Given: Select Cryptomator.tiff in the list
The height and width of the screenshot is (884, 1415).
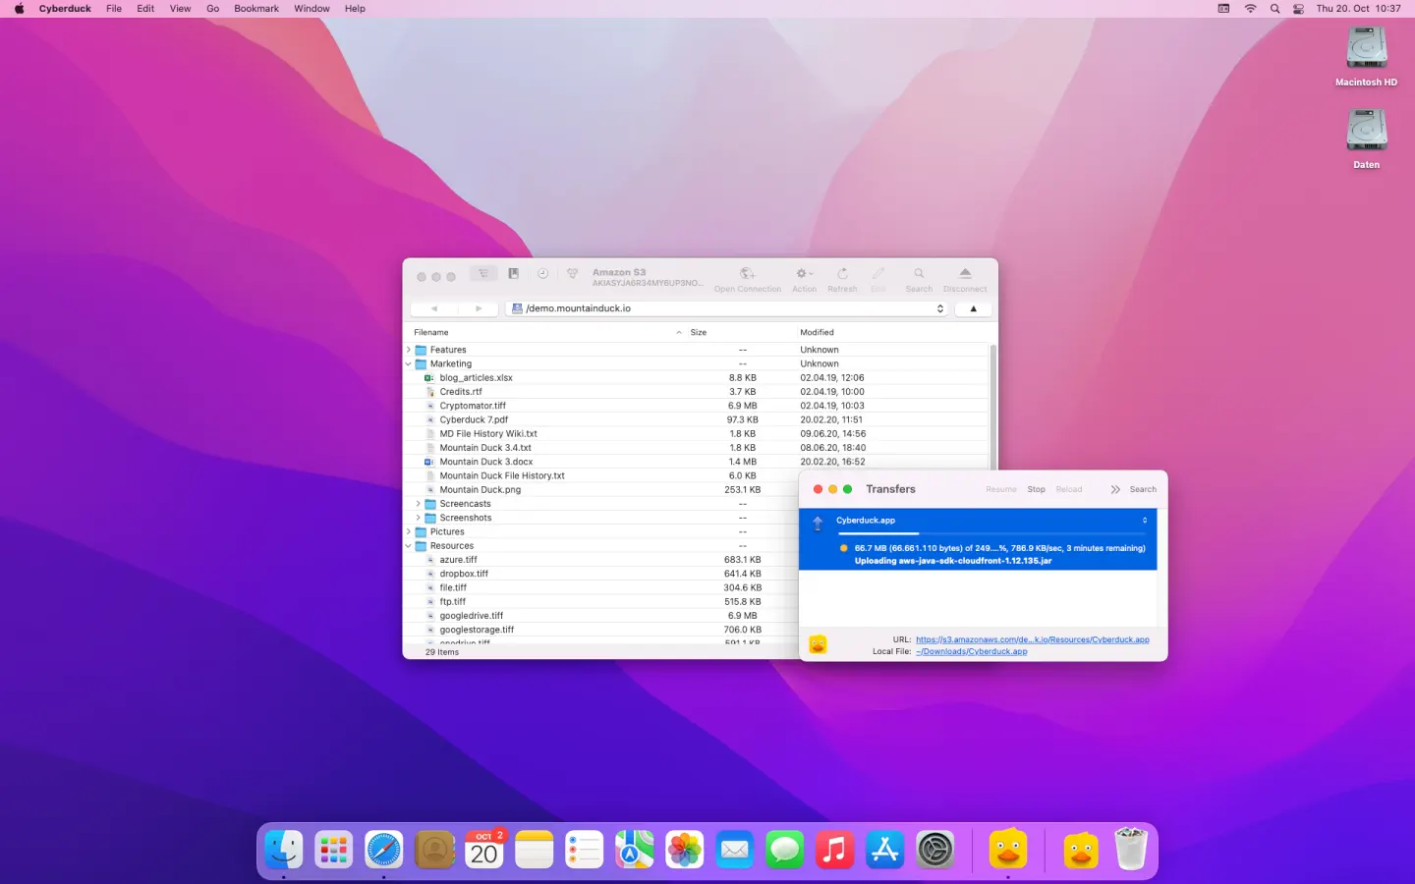Looking at the screenshot, I should tap(473, 406).
